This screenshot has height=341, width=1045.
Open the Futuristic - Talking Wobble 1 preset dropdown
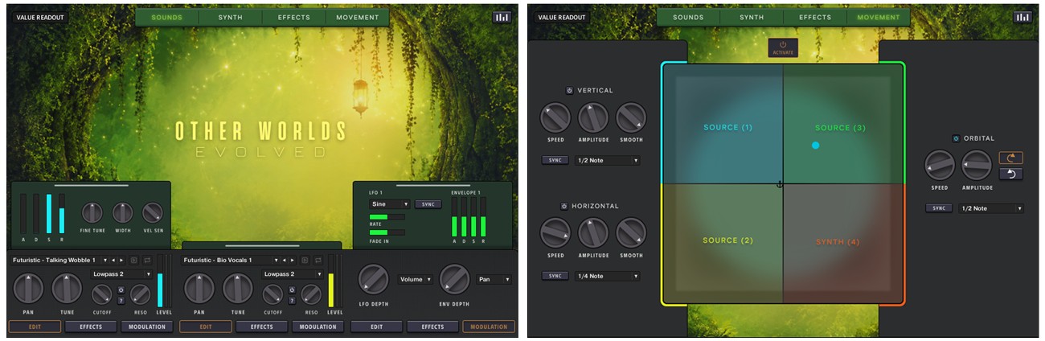click(x=59, y=261)
